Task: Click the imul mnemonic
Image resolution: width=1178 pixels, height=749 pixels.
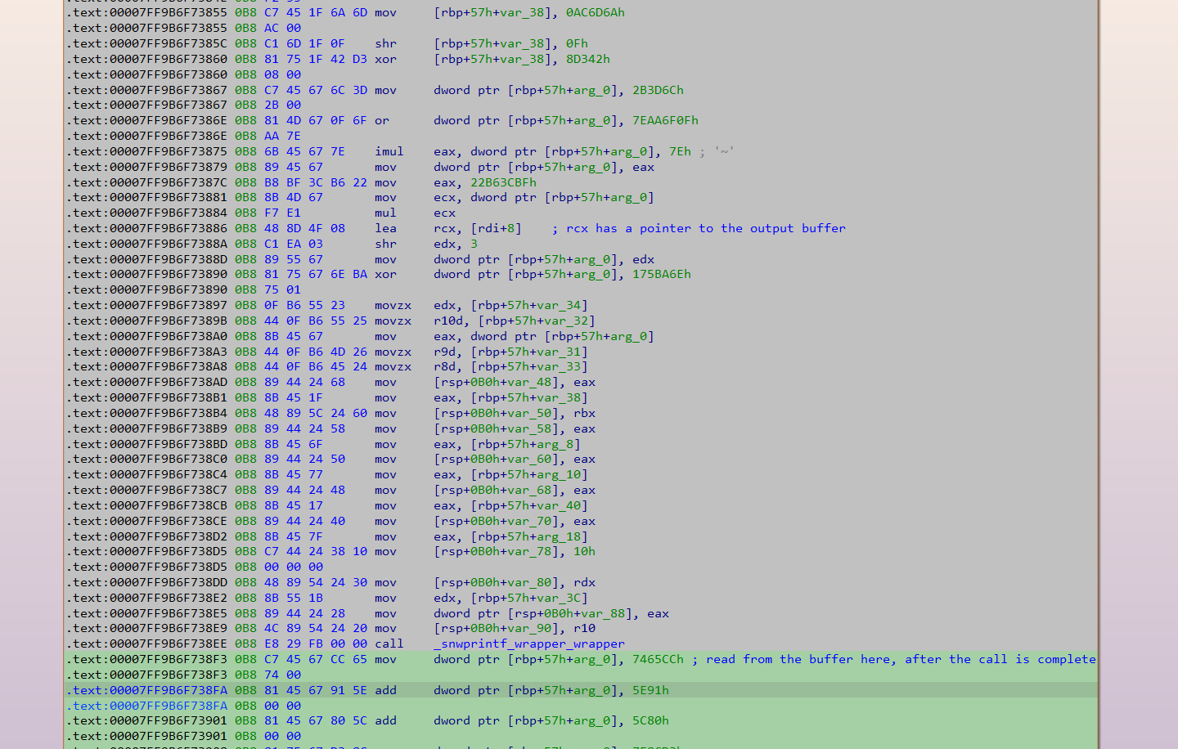Action: tap(389, 151)
